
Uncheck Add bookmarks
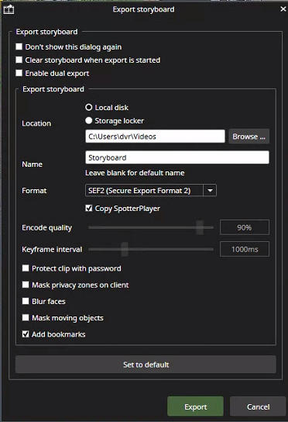click(26, 334)
